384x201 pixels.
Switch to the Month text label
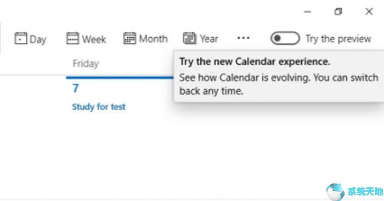[x=153, y=39]
